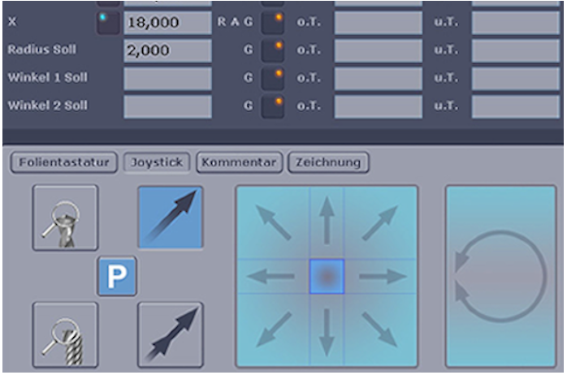Toggle the indicator button next to X
The width and height of the screenshot is (567, 375).
click(107, 23)
